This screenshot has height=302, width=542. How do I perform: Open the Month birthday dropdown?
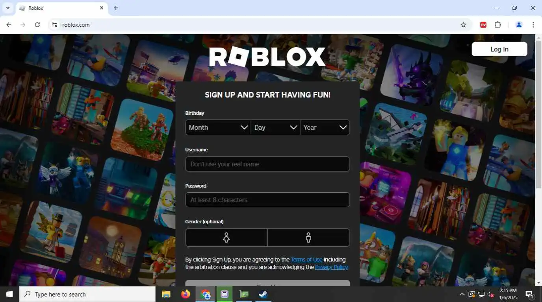218,127
